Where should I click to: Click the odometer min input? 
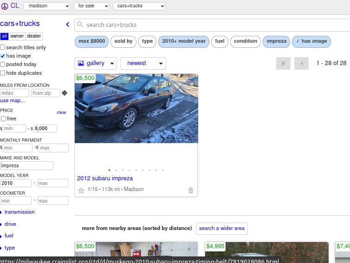tap(16, 201)
